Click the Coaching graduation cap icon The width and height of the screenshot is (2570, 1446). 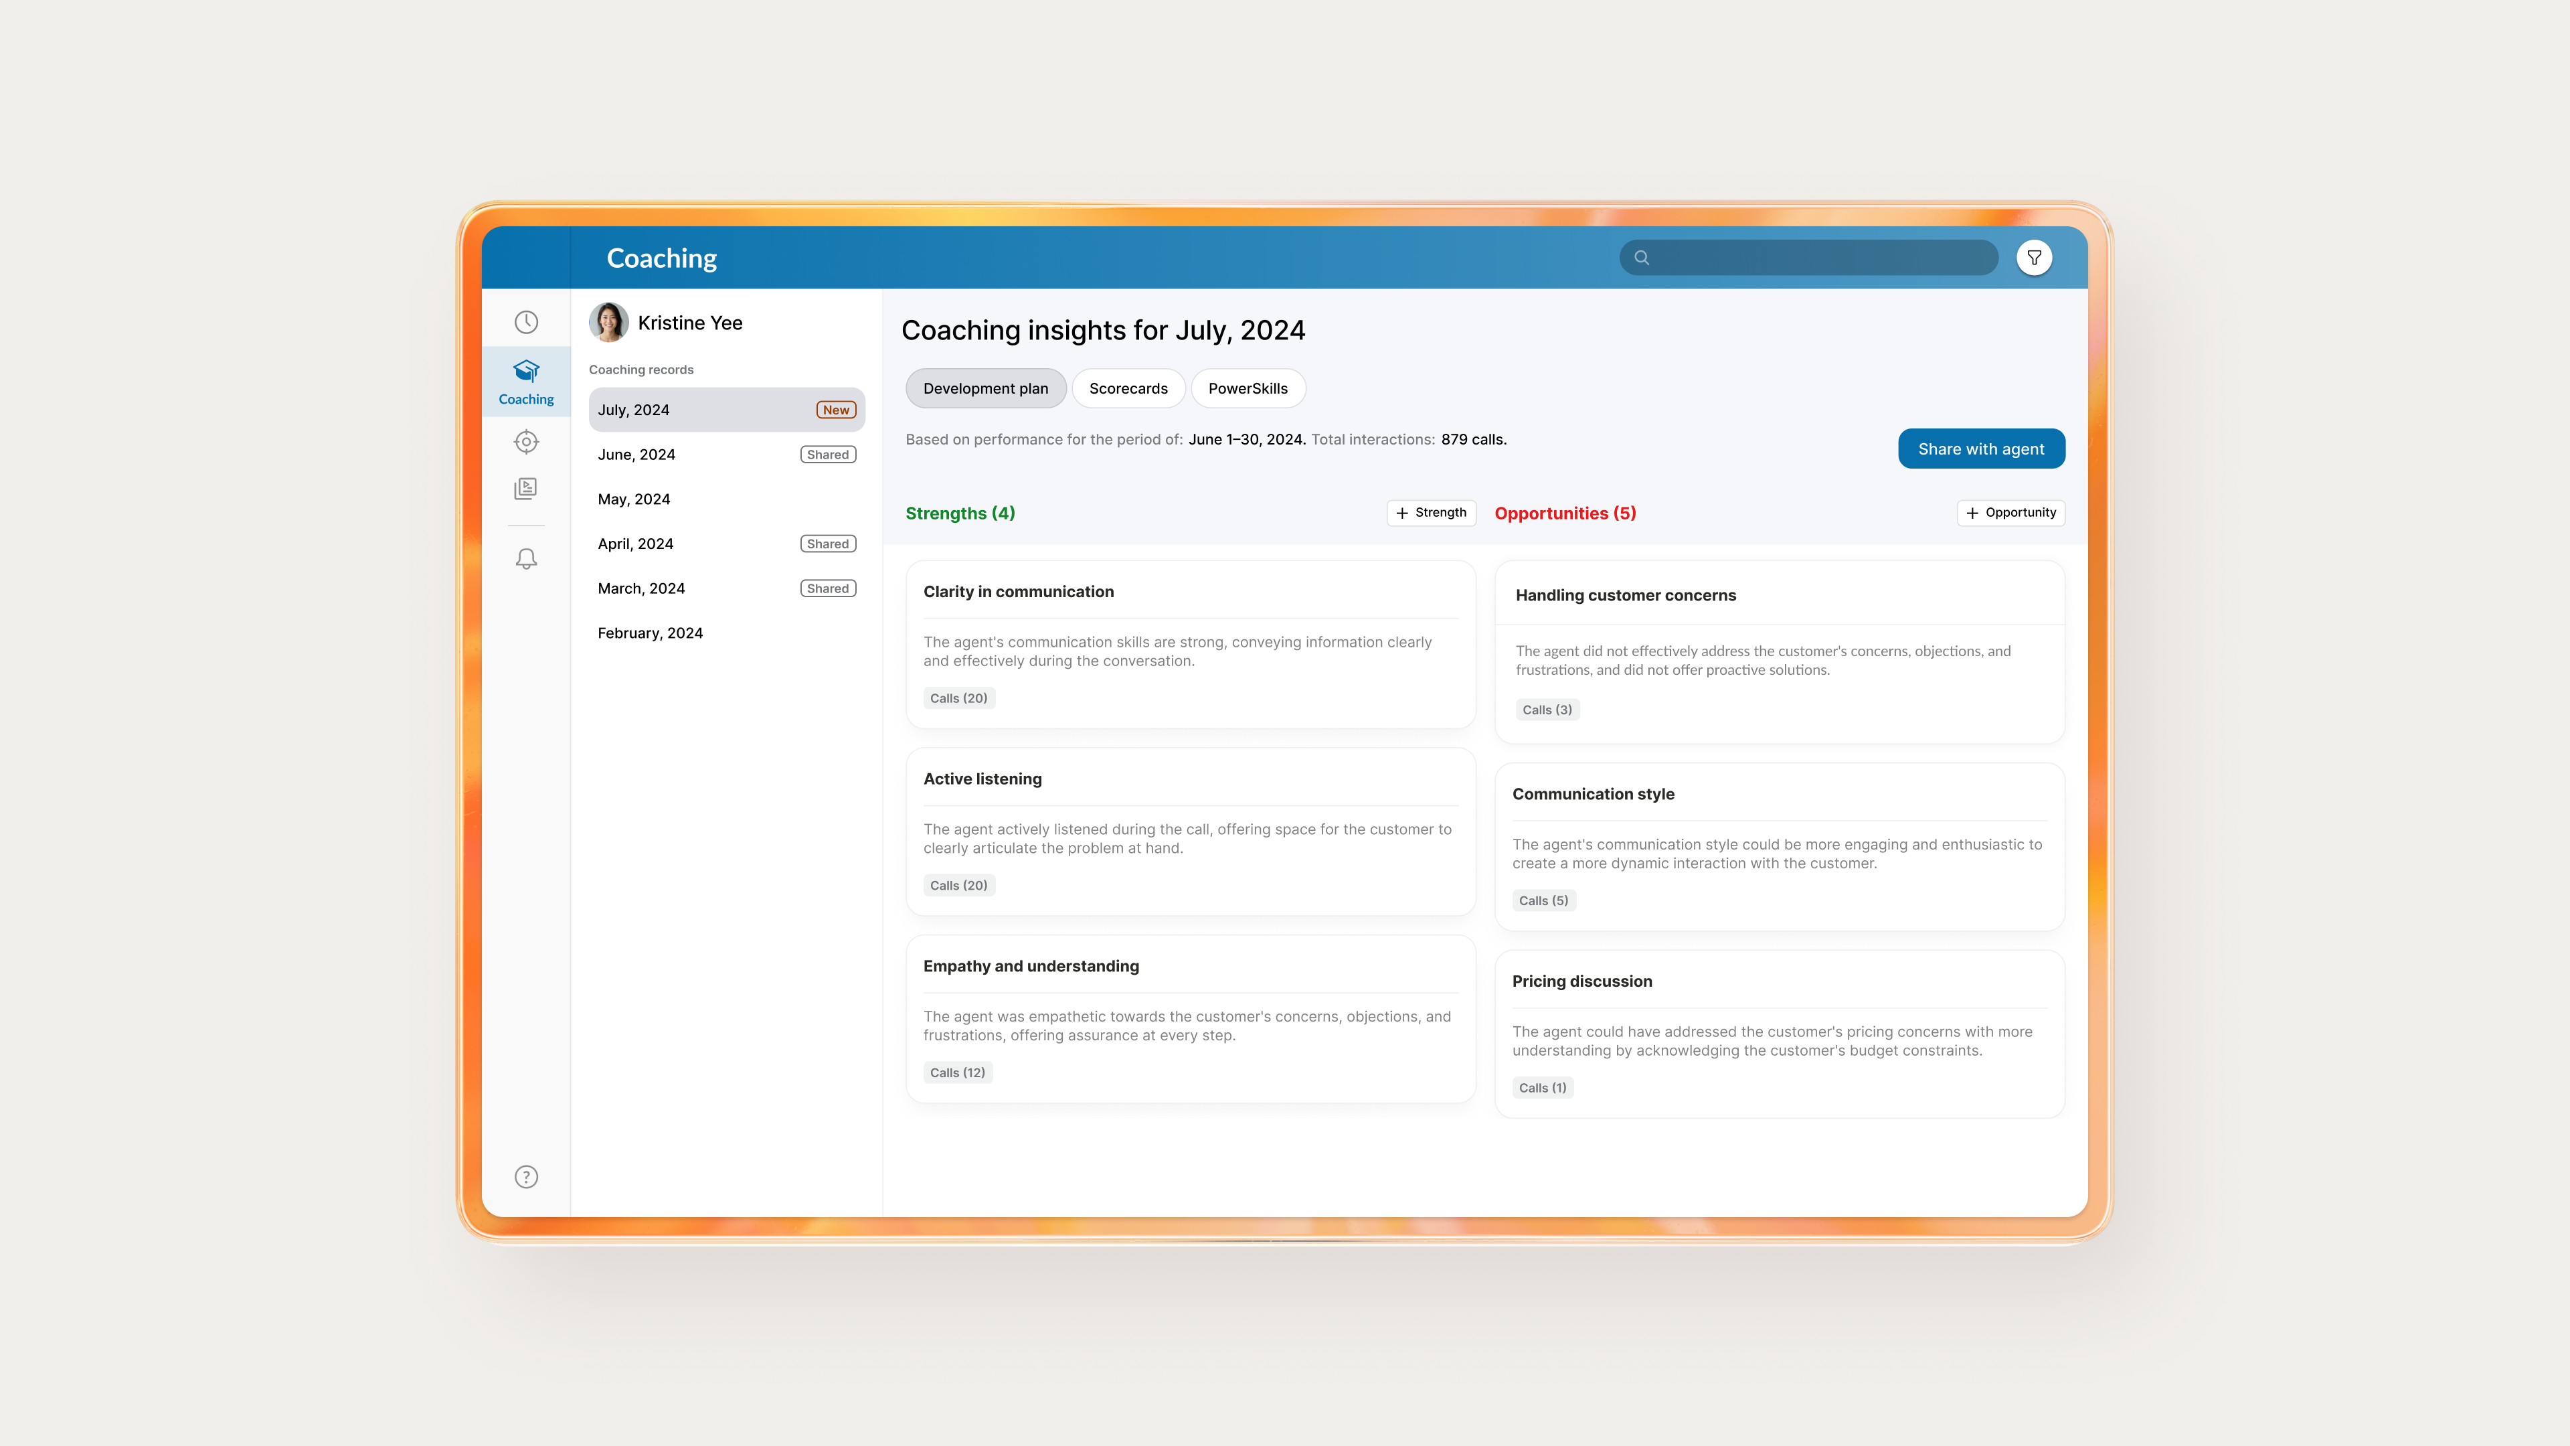[526, 372]
